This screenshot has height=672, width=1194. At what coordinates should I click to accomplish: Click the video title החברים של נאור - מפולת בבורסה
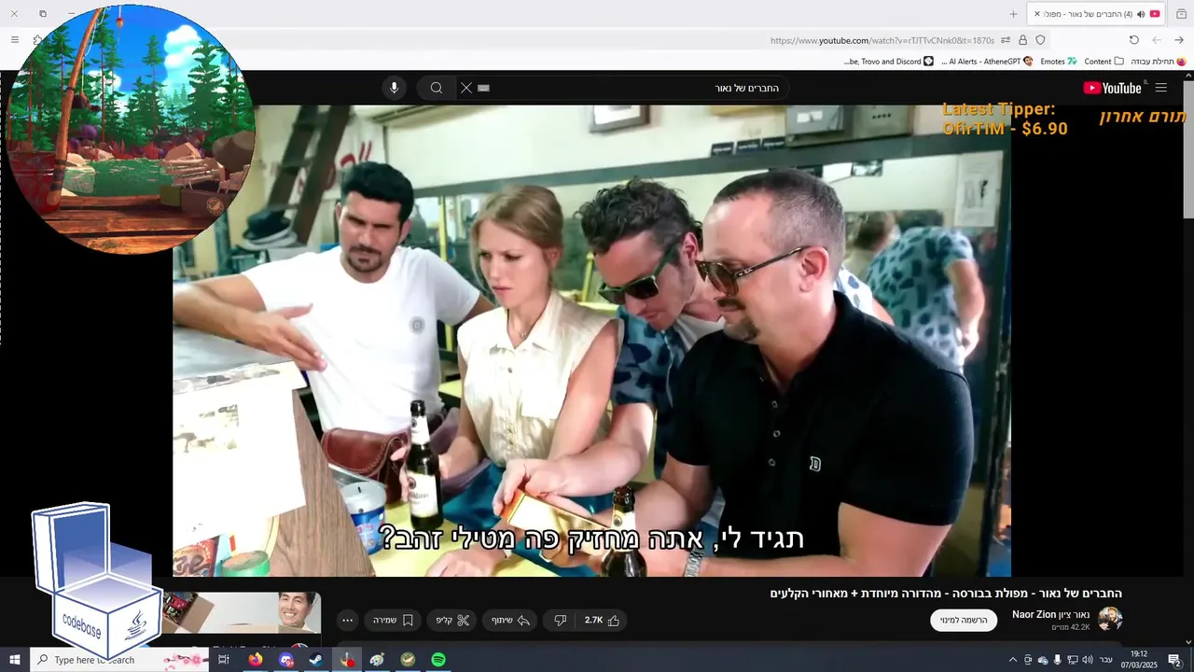pyautogui.click(x=946, y=594)
